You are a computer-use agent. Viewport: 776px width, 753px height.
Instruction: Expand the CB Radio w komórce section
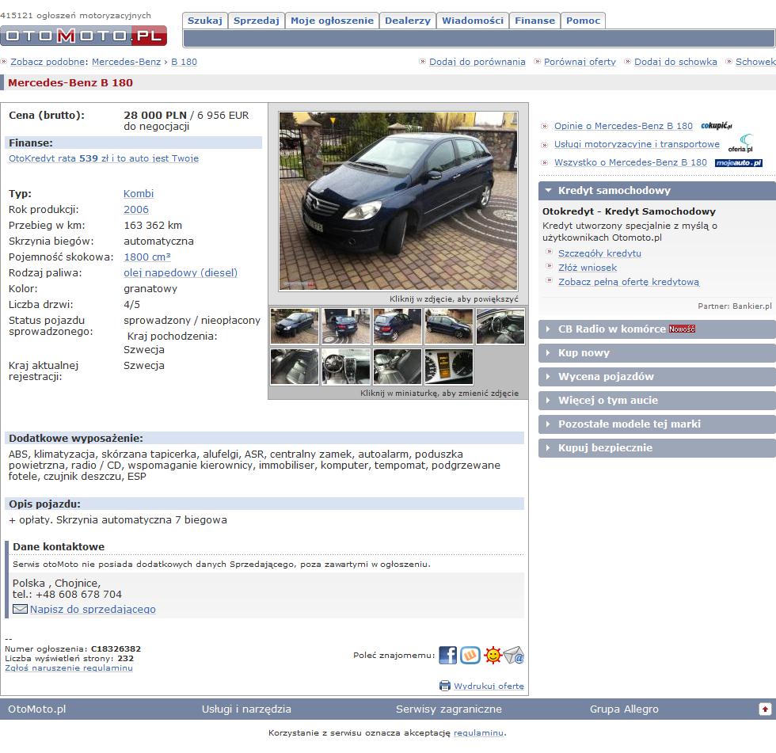(x=656, y=329)
